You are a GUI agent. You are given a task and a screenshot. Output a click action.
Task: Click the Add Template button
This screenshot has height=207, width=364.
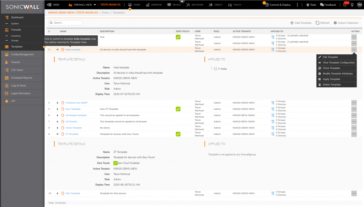click(x=300, y=22)
